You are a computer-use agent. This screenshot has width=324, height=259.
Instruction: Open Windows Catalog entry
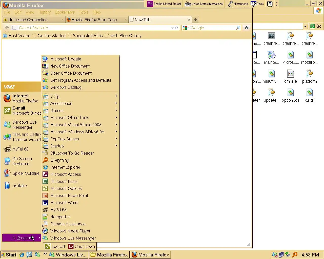(x=80, y=87)
